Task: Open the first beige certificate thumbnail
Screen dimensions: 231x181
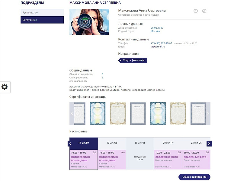Action: coord(117,113)
